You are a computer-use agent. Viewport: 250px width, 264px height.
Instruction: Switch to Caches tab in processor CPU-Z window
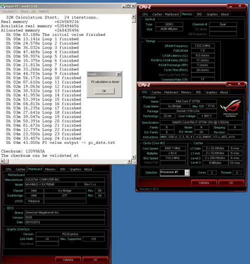(156, 92)
